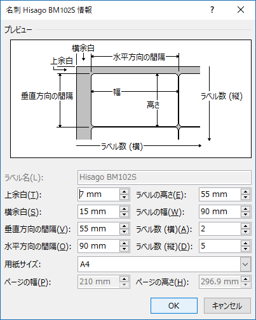Decrease ラベルの幅 with the down spinner arrow
The image size is (256, 320).
pyautogui.click(x=245, y=214)
